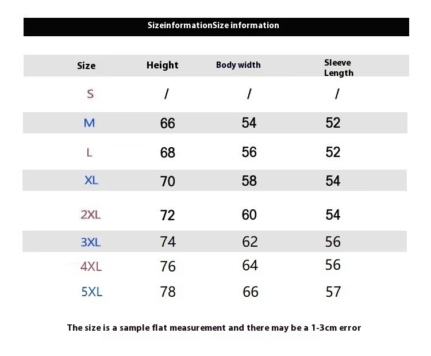Pick the 3XL size label
431x356 pixels.
(91, 242)
